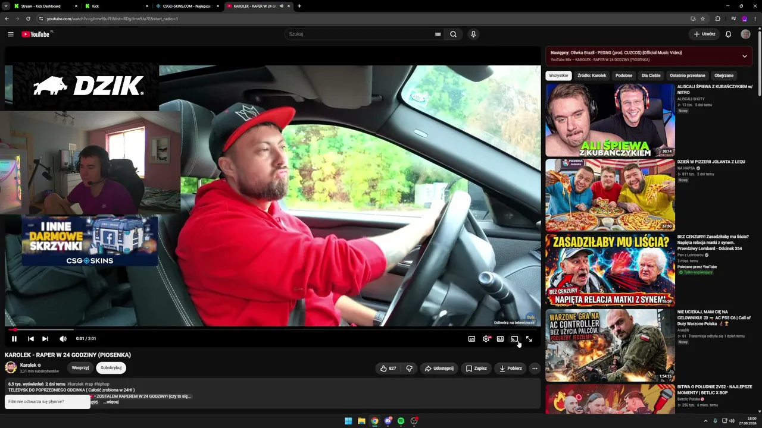Click the #karolek hashtag
Image resolution: width=762 pixels, height=428 pixels.
click(76, 385)
